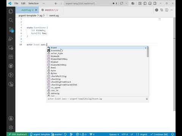Image resolution: width=182 pixels, height=136 pixels.
Task: Choose the blake3WithKey suggestion
Action: tap(97, 65)
